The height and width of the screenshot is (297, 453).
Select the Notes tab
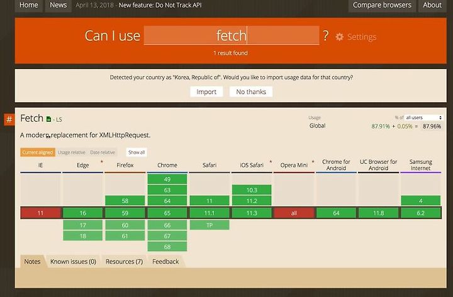coord(32,262)
